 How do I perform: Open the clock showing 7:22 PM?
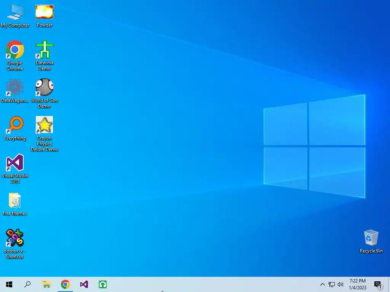pyautogui.click(x=358, y=284)
